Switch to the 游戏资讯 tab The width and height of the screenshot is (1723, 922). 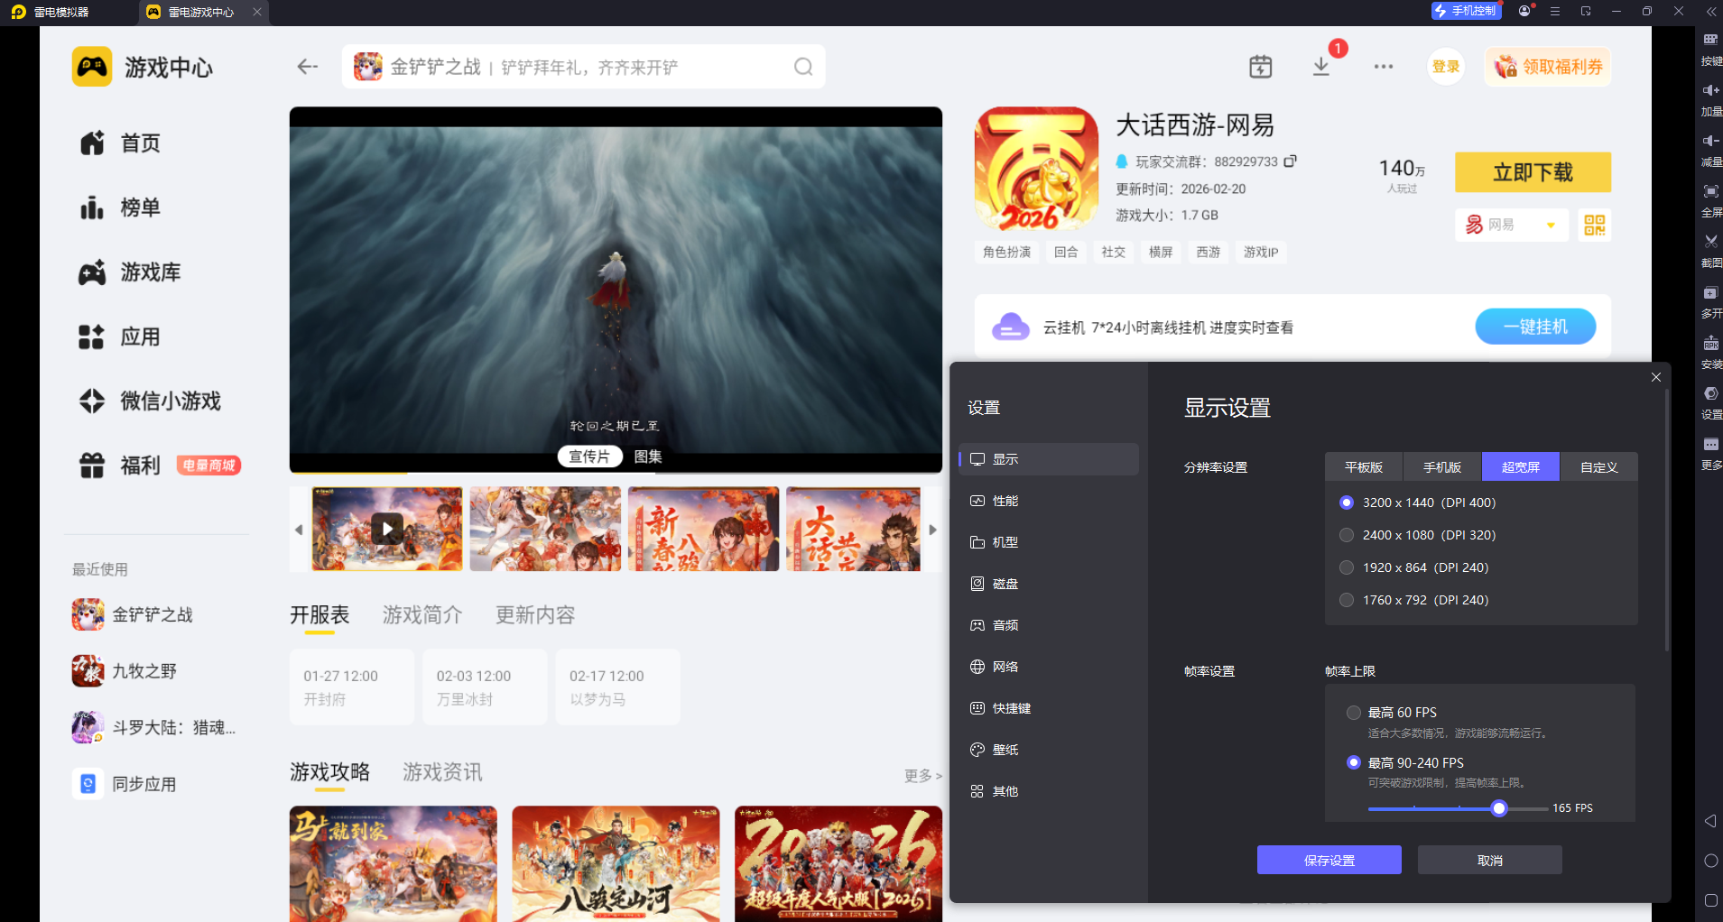(x=442, y=772)
